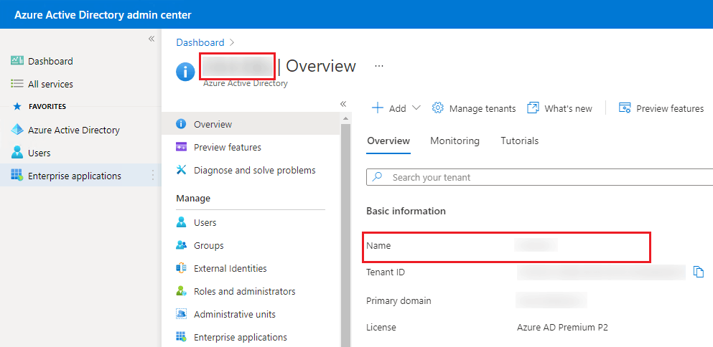This screenshot has height=347, width=713.
Task: Focus the Search your tenant field
Action: click(x=540, y=177)
